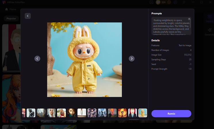Click the 'Seed' label

pos(154,64)
